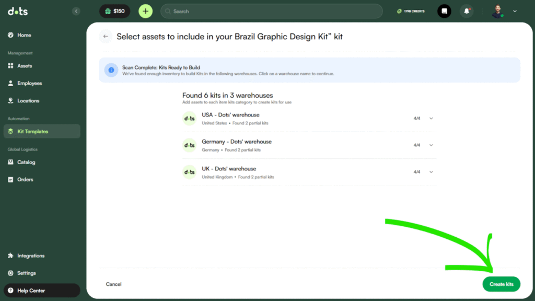The image size is (535, 301).
Task: Click the Dots logo in the sidebar
Action: pyautogui.click(x=18, y=11)
